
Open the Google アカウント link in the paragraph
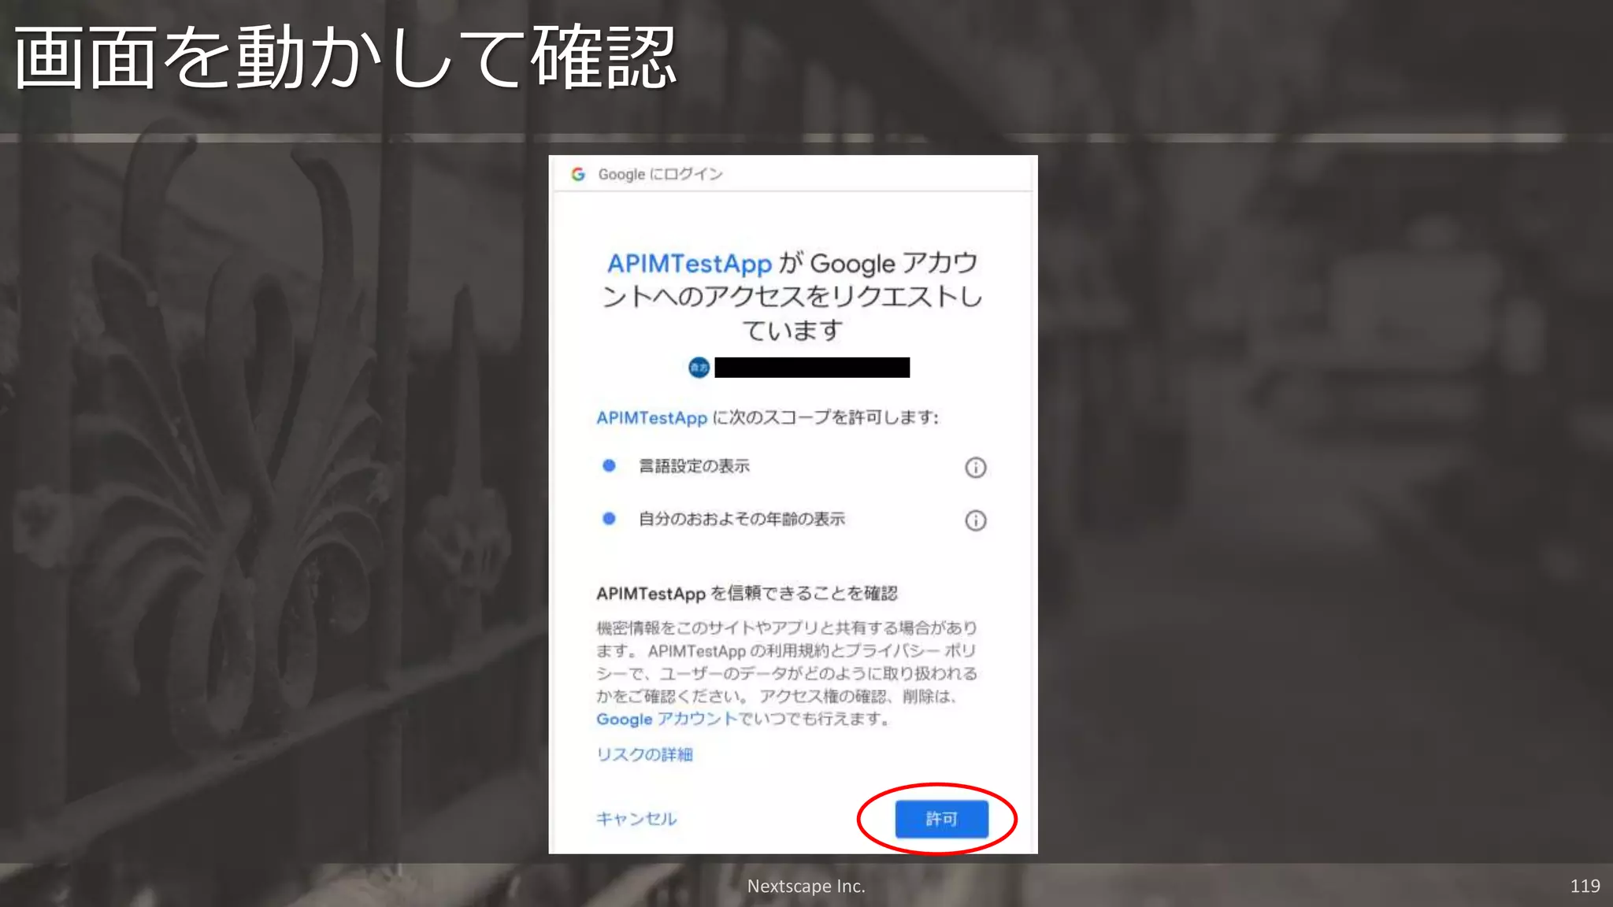tap(666, 719)
